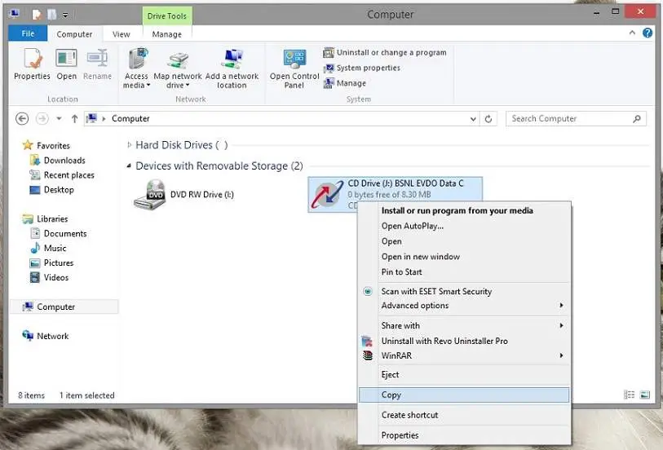Click the quick access properties icon

point(37,15)
